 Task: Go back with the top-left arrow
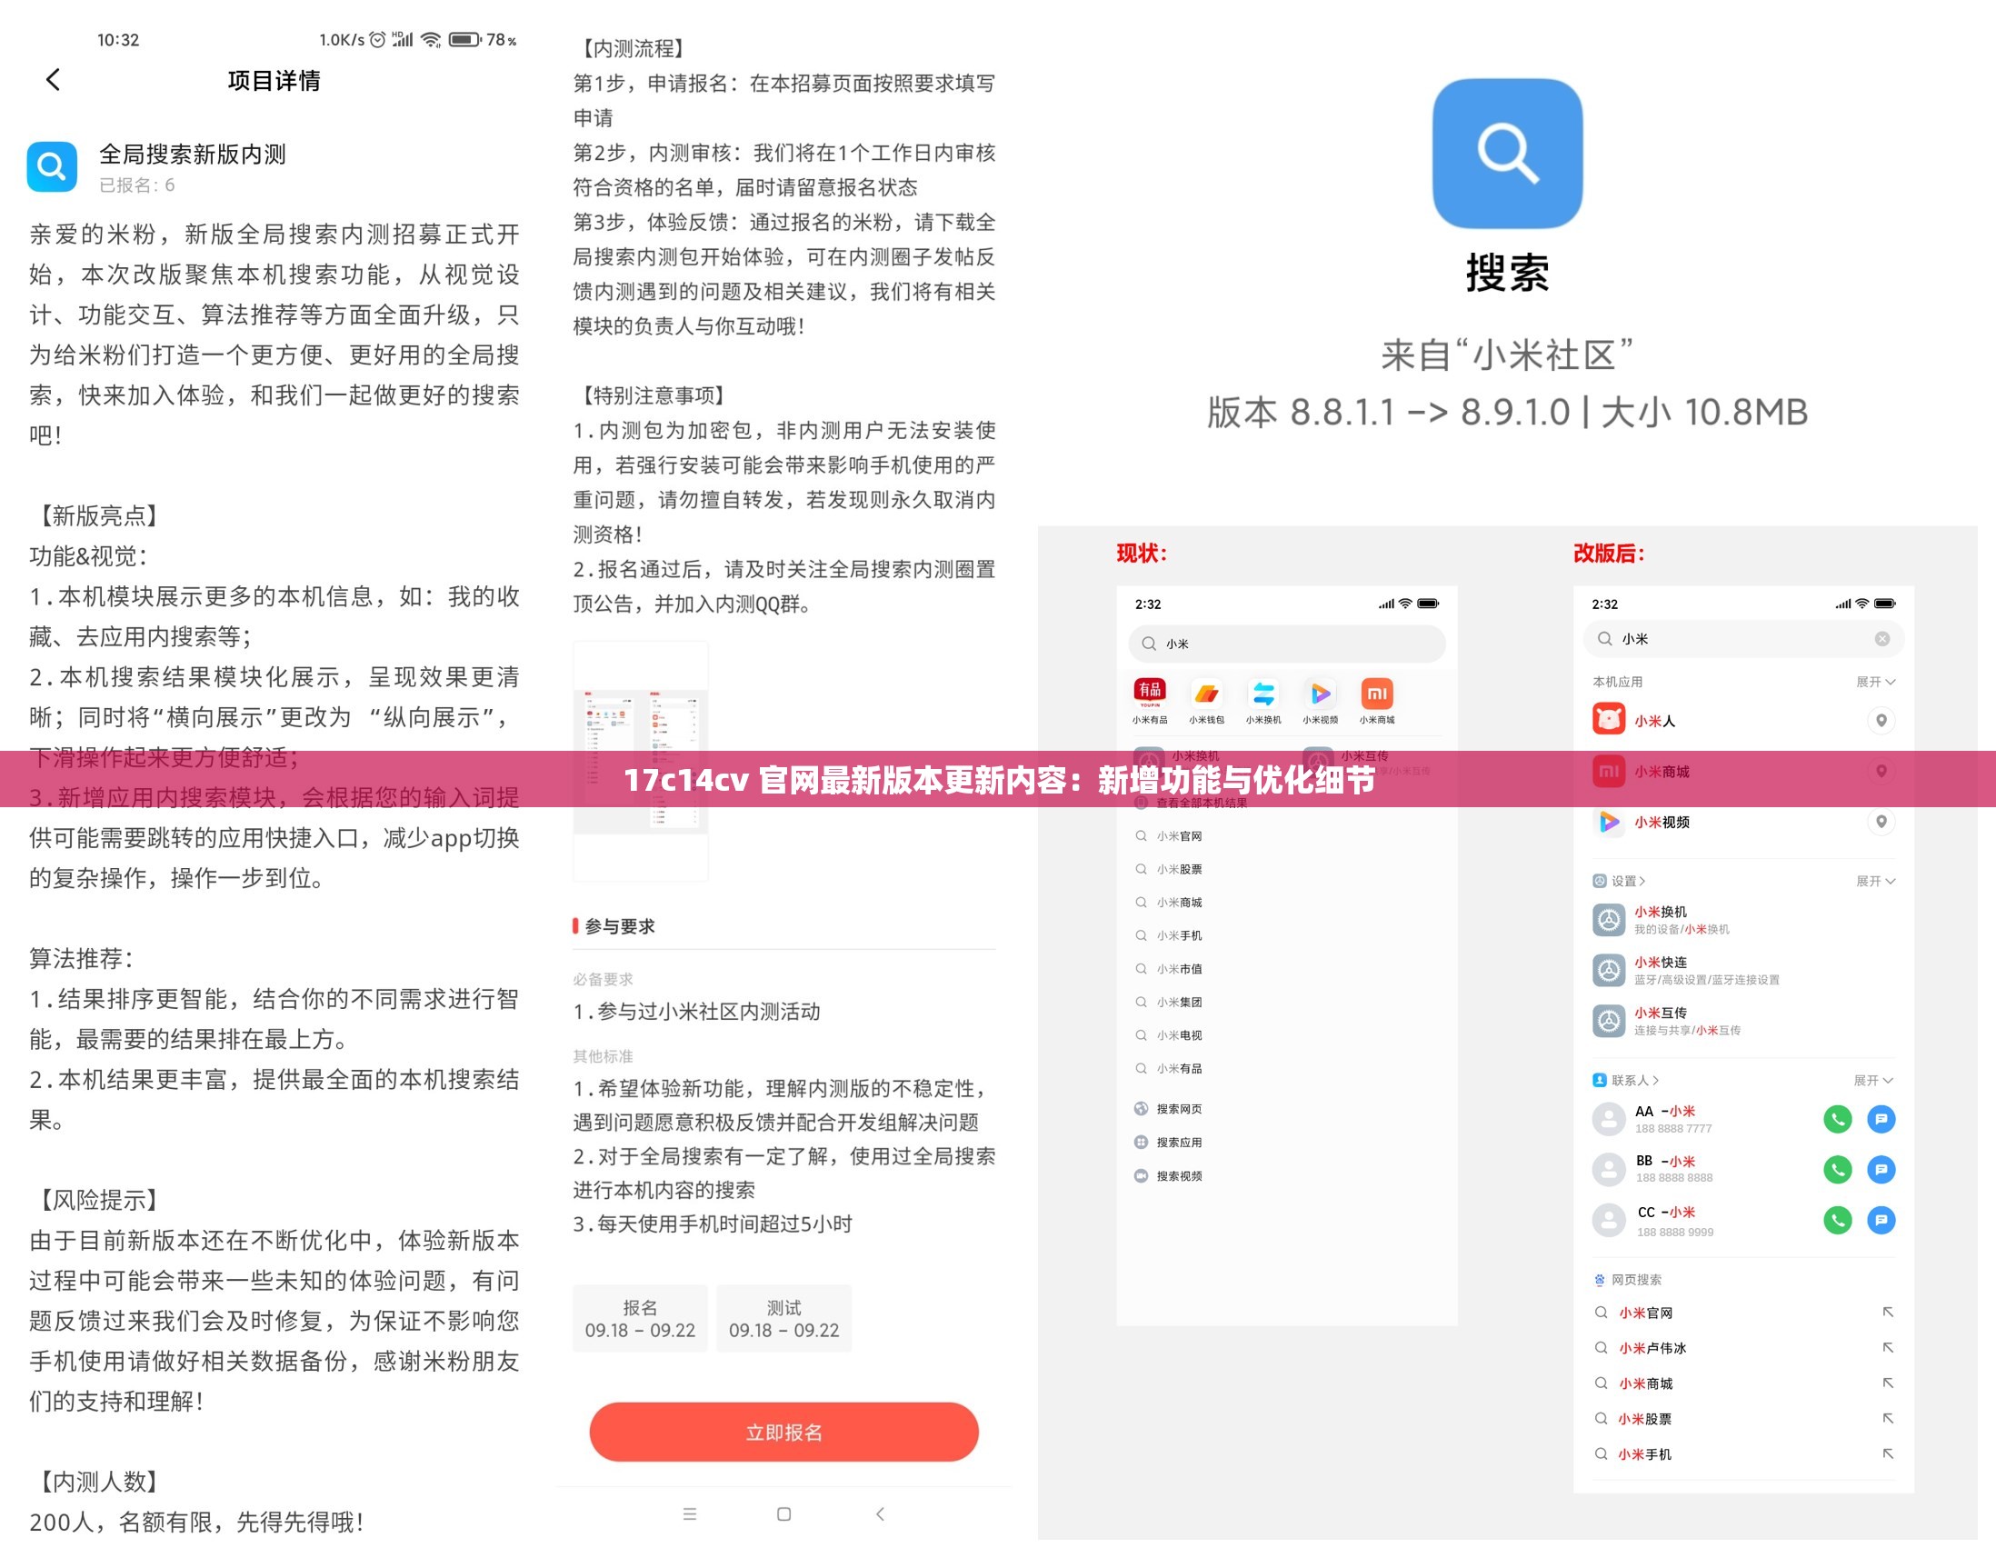coord(53,80)
